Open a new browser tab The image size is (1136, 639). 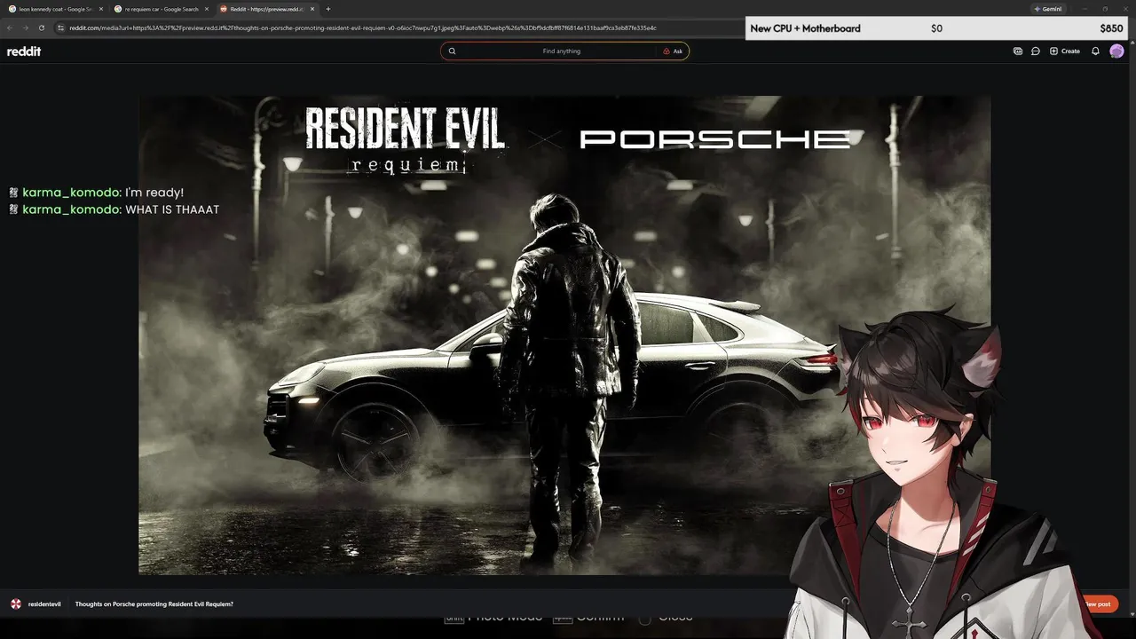pyautogui.click(x=328, y=9)
